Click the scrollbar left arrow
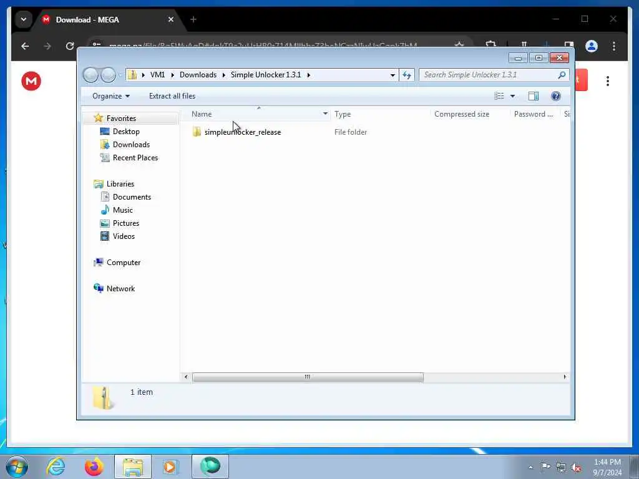 coord(186,377)
